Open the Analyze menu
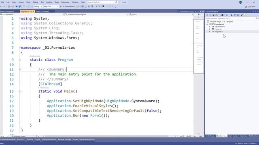This screenshot has height=145, width=259. point(49,2)
